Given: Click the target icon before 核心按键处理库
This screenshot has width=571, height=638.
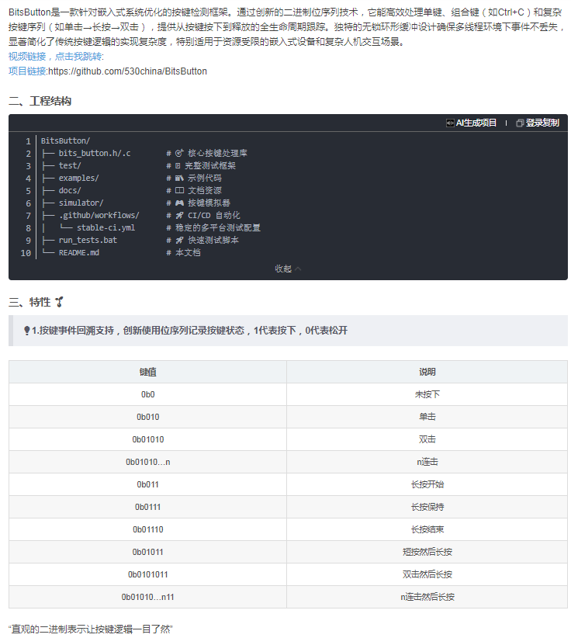Looking at the screenshot, I should click(179, 154).
